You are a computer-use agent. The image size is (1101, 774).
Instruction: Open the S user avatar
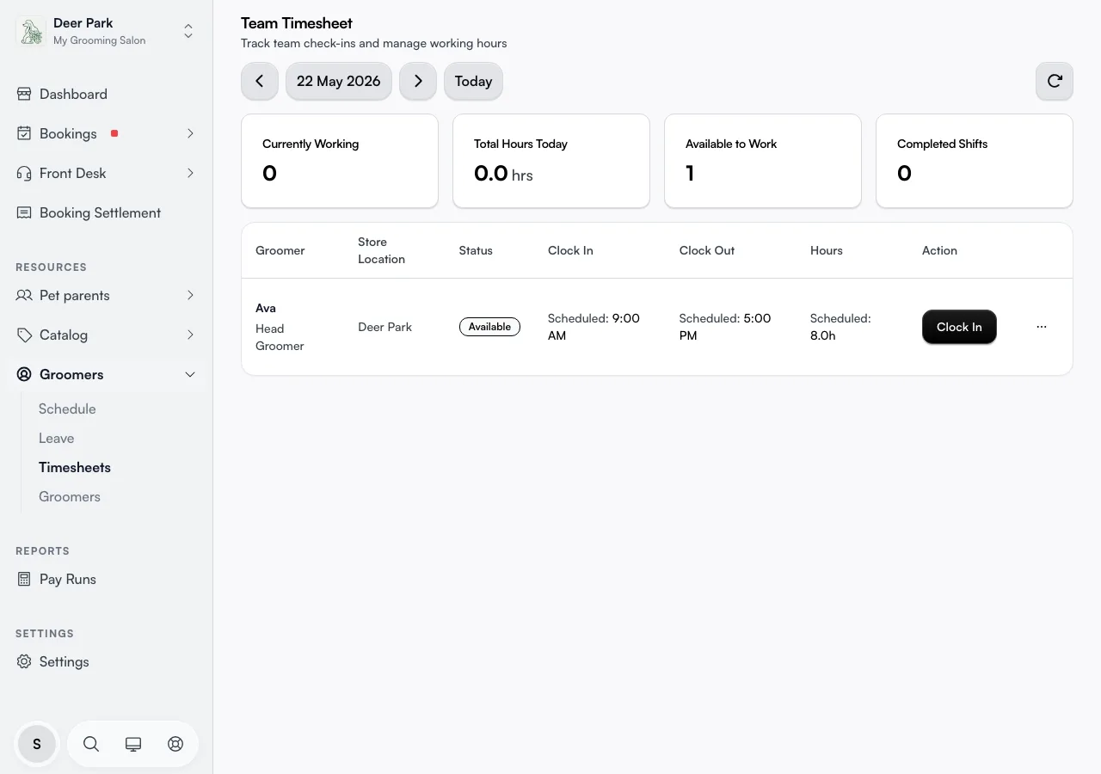pos(37,744)
